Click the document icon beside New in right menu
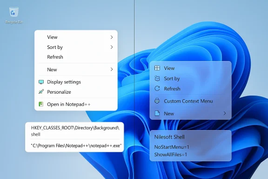This screenshot has height=179, width=268. 157,113
